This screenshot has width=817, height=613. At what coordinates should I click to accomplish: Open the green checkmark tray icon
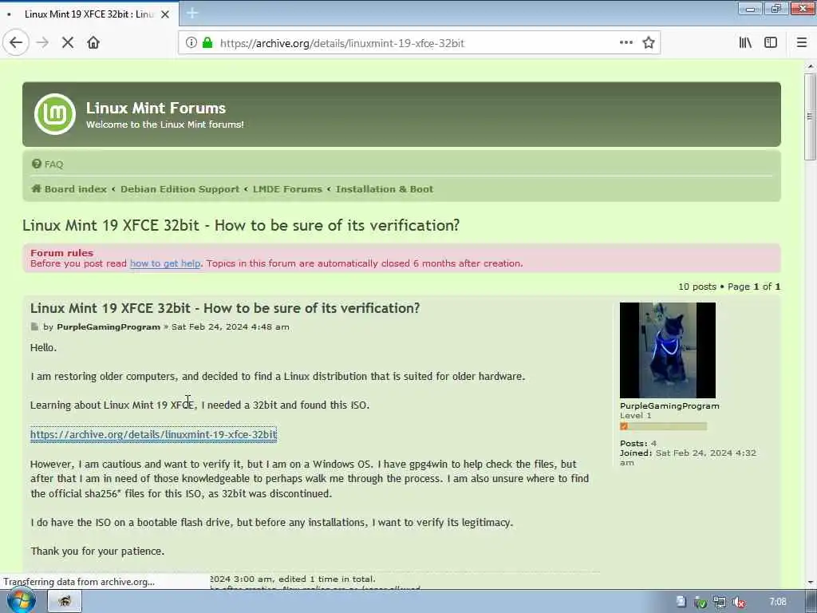pyautogui.click(x=701, y=602)
